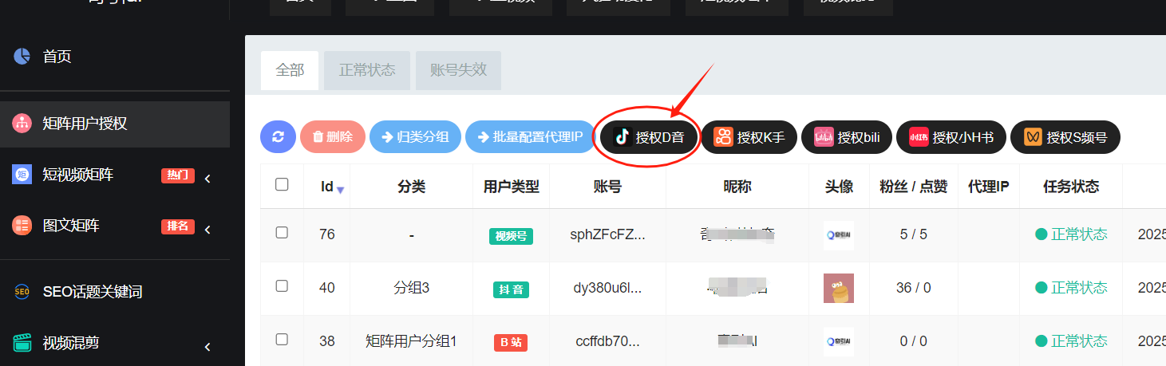The image size is (1166, 366).
Task: Click the 授权S频号 button
Action: 1065,138
